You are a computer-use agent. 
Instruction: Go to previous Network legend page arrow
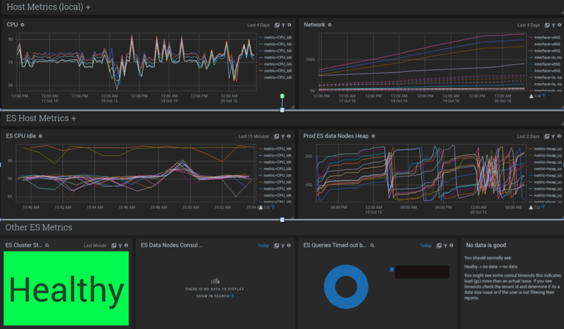[531, 96]
